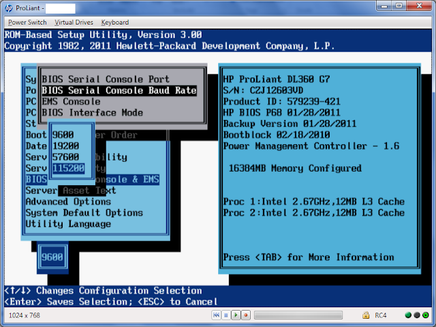Click the current value box showing 9600
Image resolution: width=436 pixels, height=327 pixels.
[52, 257]
